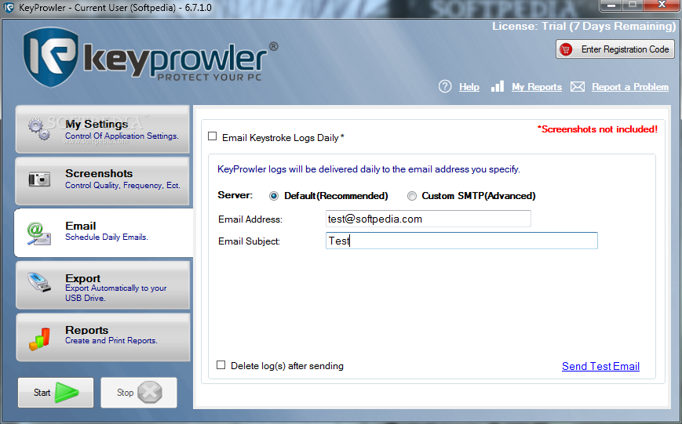This screenshot has height=424, width=682.
Task: Tick Delete log(s) after sending checkbox
Action: 221,365
